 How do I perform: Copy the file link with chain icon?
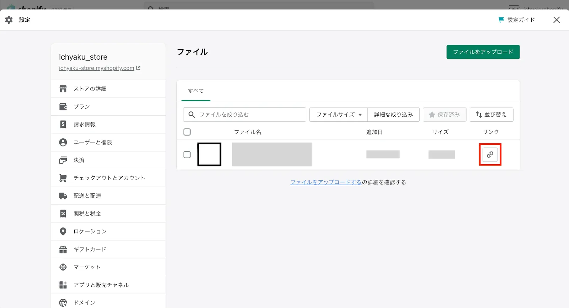pos(490,154)
